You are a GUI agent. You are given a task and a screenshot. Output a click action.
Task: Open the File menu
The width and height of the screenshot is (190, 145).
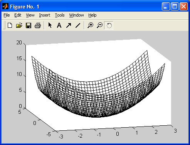(7, 15)
